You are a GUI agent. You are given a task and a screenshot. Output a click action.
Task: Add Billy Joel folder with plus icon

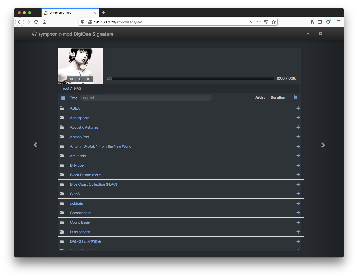(x=298, y=165)
